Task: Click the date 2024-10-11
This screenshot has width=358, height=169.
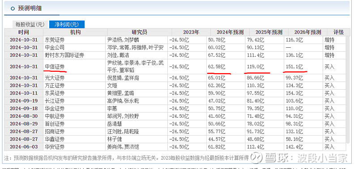Action: (24, 93)
